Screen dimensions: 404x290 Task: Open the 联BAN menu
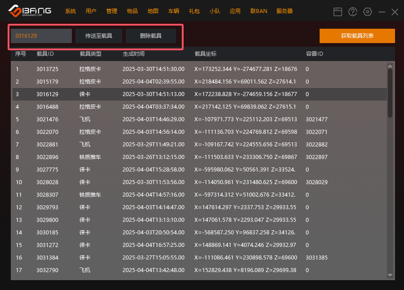coord(259,11)
